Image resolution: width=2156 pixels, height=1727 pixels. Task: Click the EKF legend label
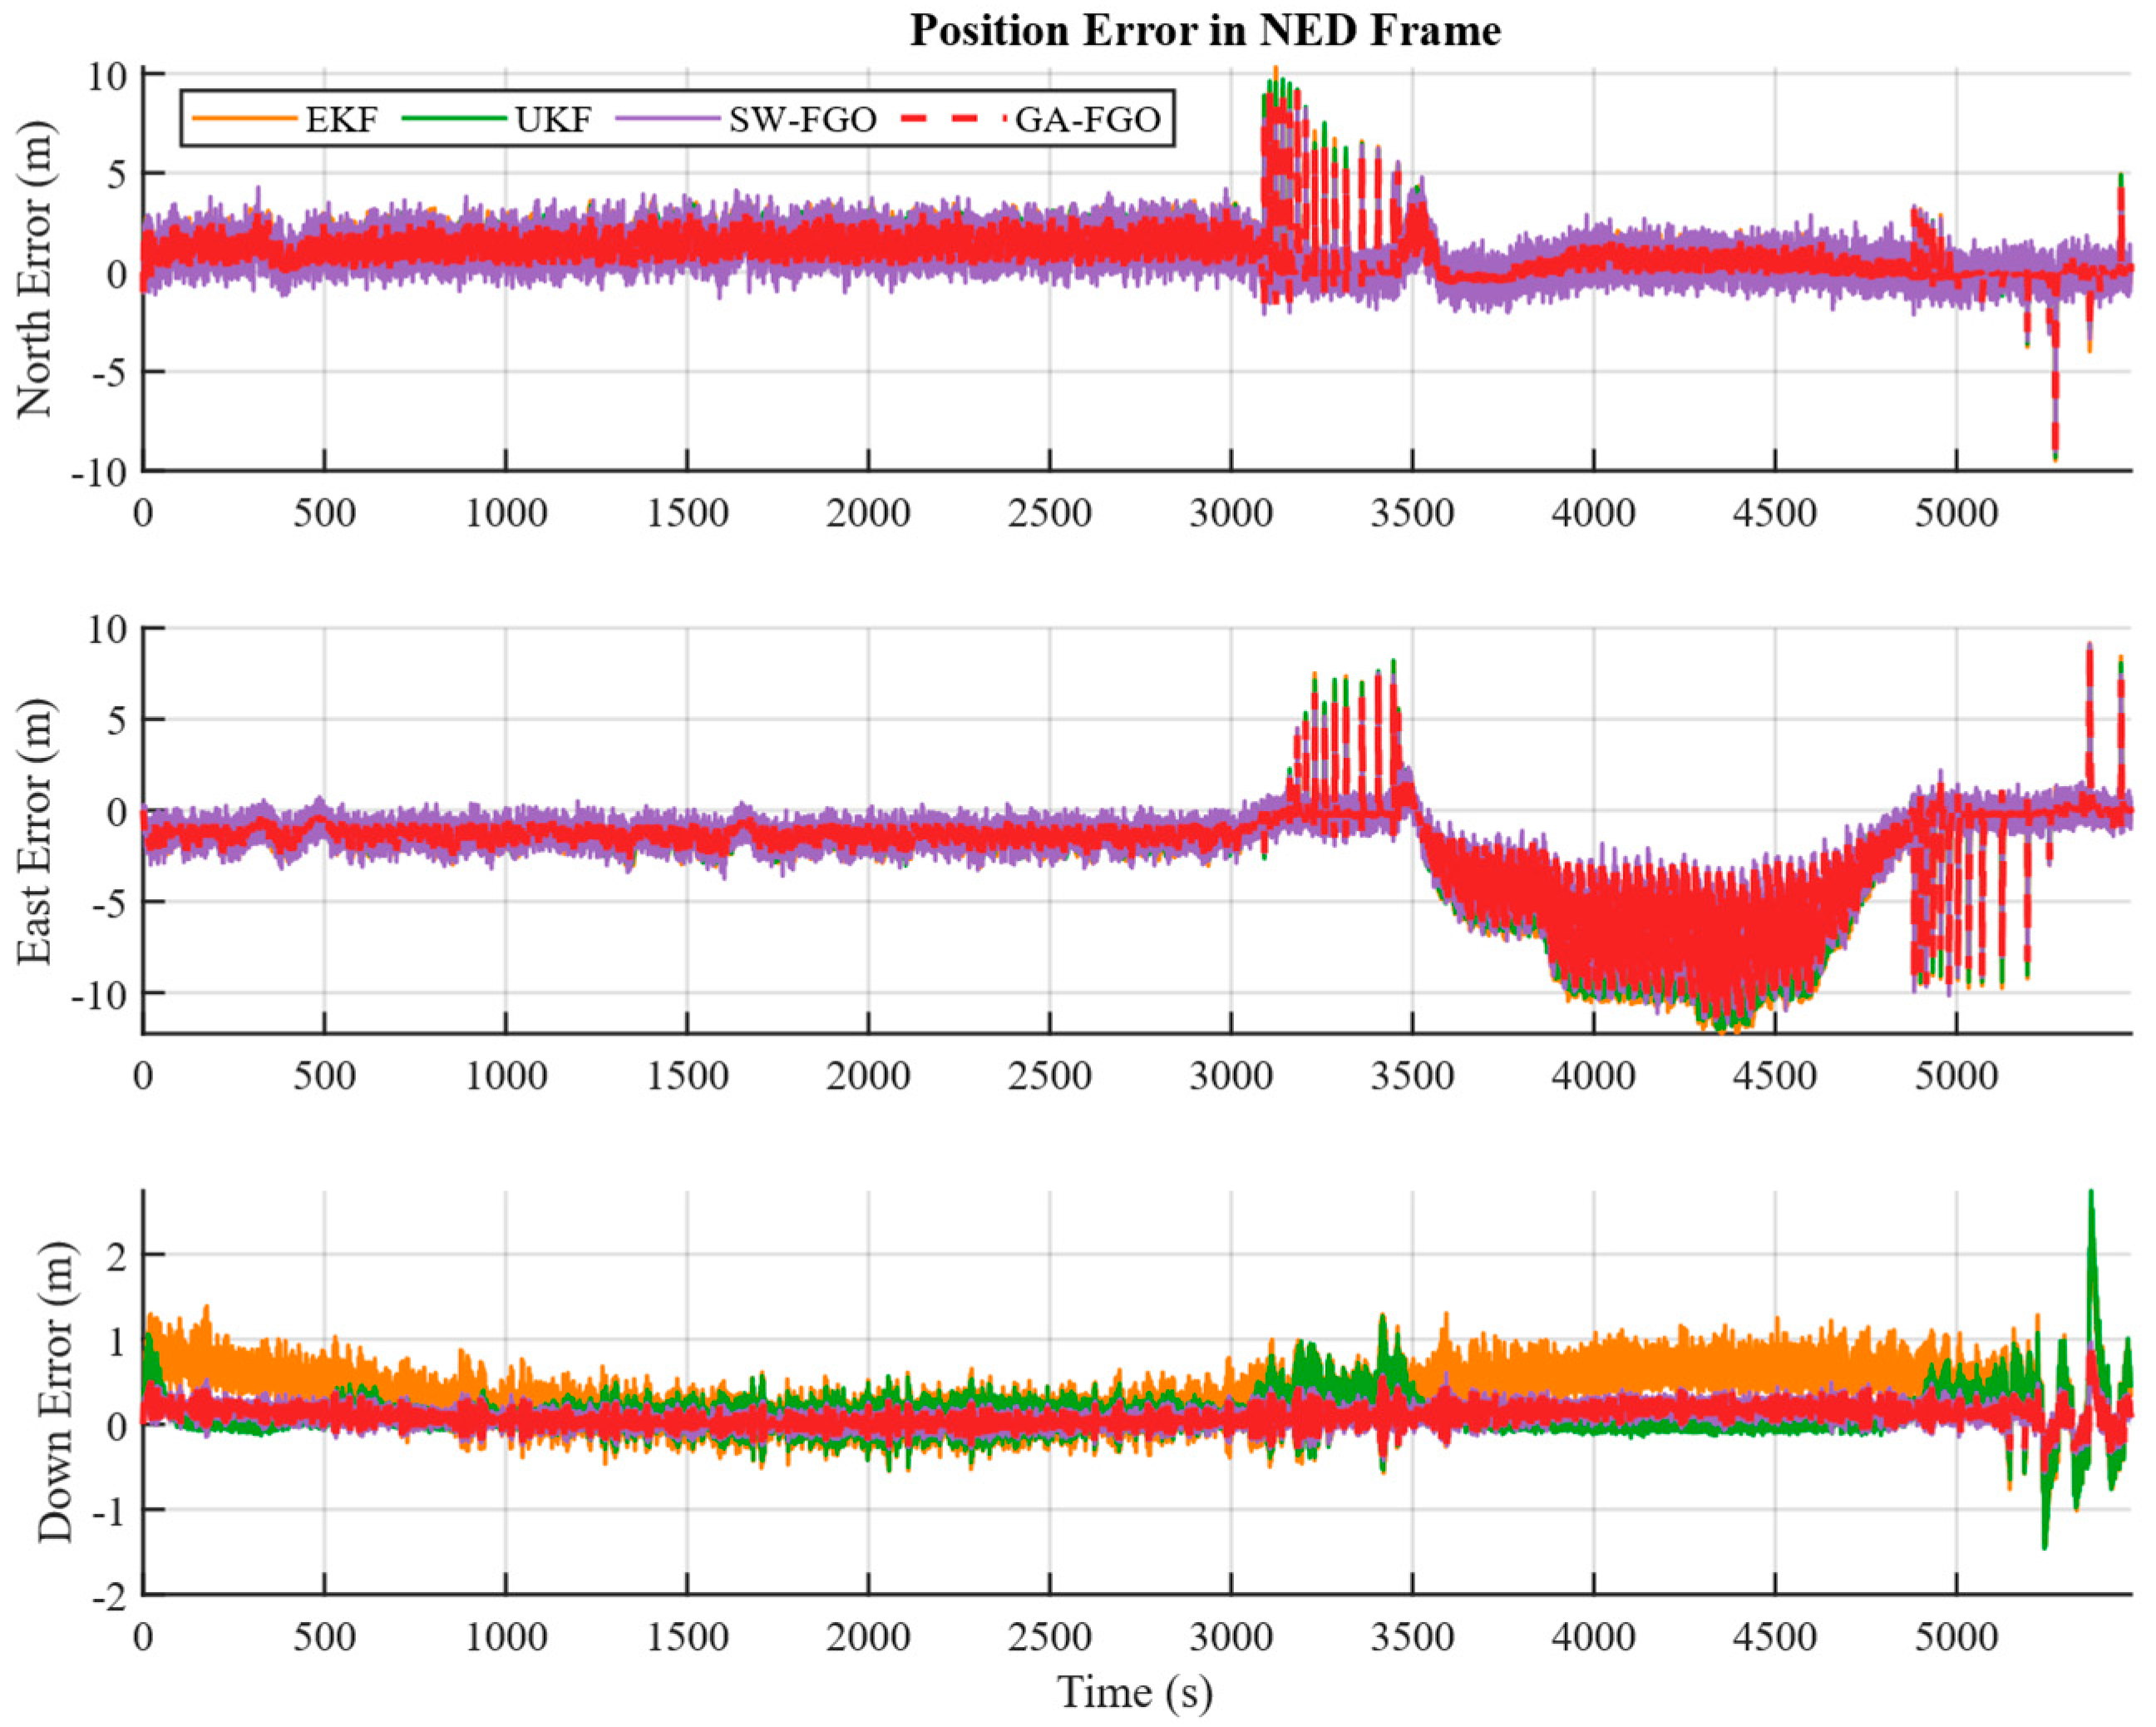click(343, 120)
